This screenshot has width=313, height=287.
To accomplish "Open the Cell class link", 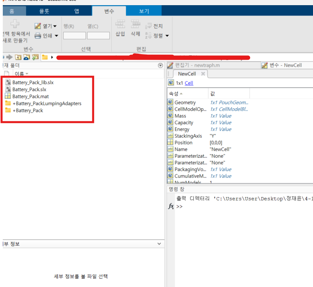I will 189,83.
